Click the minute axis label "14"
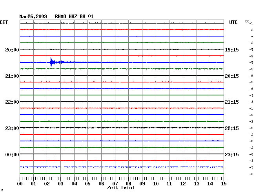Image resolution: width=255 pixels, height=194 pixels. [x=210, y=184]
